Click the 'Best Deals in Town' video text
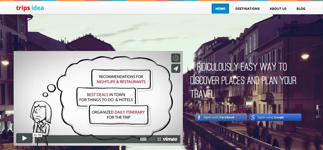Image resolution: width=323 pixels, height=150 pixels. pyautogui.click(x=106, y=95)
